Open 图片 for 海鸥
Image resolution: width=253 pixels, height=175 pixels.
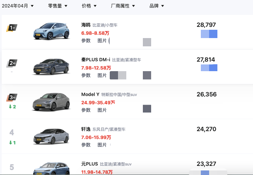pyautogui.click(x=102, y=41)
